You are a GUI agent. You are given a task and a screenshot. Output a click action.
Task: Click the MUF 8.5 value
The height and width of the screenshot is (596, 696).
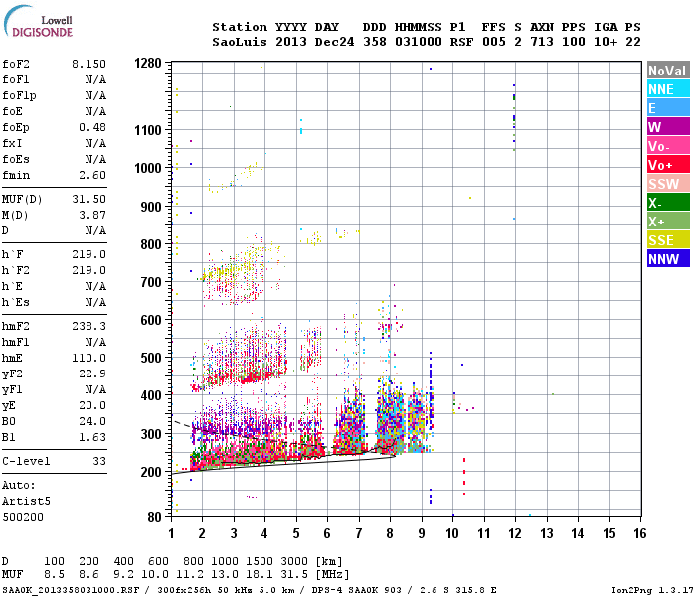click(x=54, y=575)
